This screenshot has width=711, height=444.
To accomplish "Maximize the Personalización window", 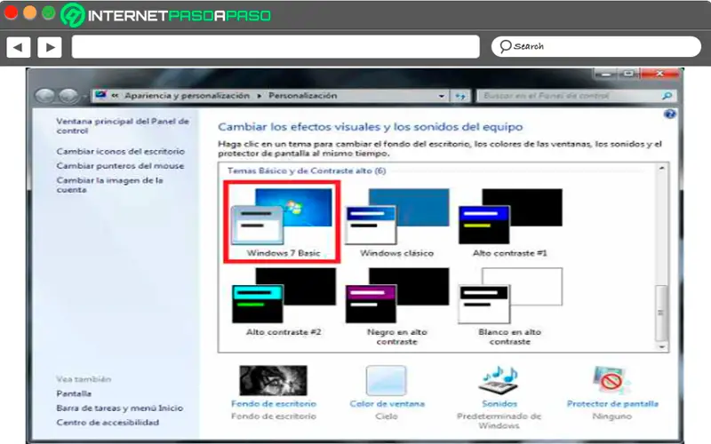I will pos(629,74).
